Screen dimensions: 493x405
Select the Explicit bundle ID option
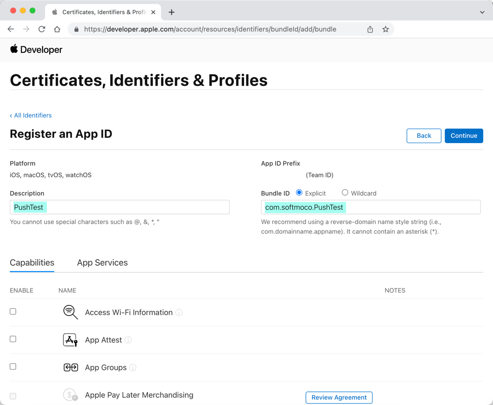(299, 193)
